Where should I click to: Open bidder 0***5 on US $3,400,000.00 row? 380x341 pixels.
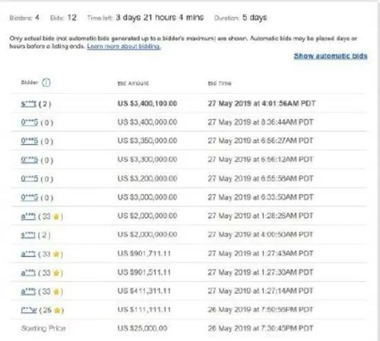pyautogui.click(x=29, y=122)
